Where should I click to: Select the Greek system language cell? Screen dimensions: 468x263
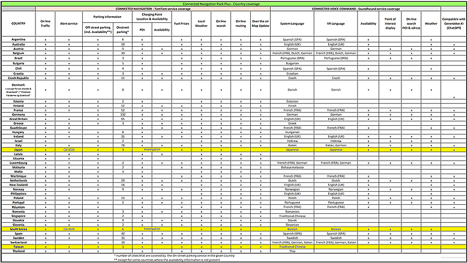292,123
